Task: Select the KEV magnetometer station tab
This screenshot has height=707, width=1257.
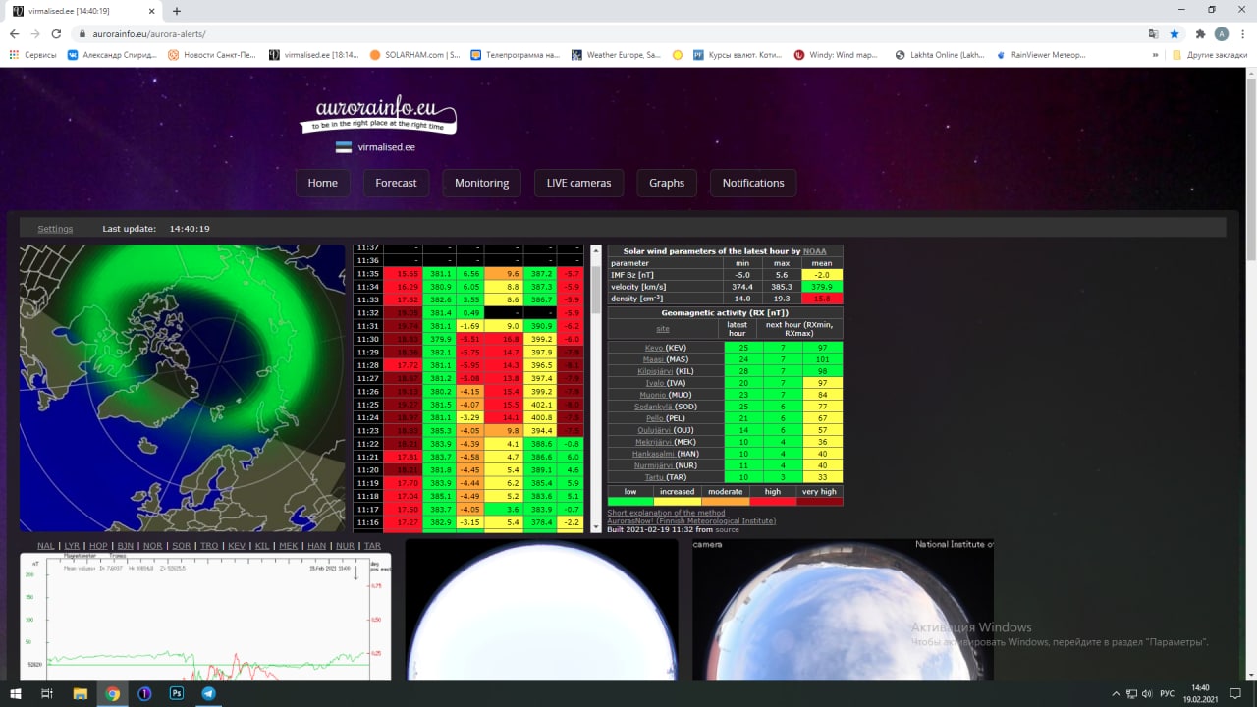Action: point(236,546)
